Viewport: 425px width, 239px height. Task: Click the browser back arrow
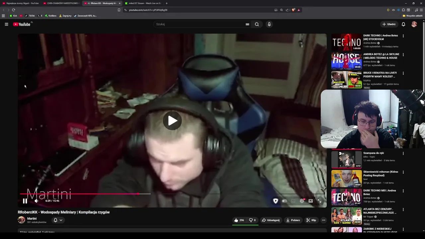(4, 10)
